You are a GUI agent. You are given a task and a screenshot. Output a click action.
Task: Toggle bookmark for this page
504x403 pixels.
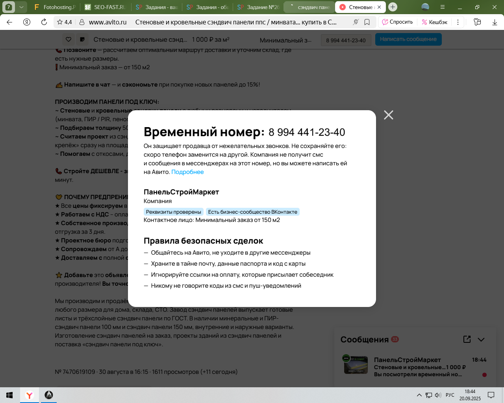(x=367, y=22)
